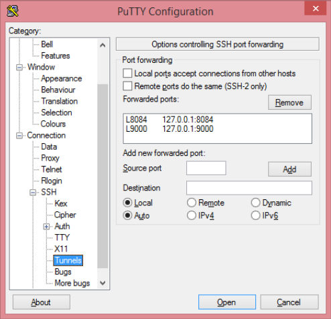Image resolution: width=331 pixels, height=319 pixels.
Task: Open the Proxy category
Action: point(50,158)
